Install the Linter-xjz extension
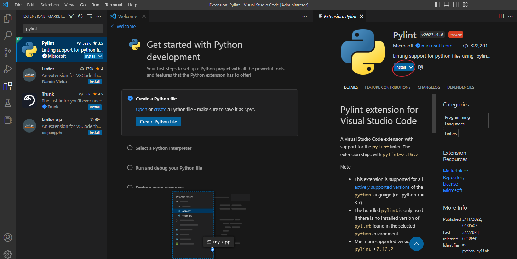Image resolution: width=517 pixels, height=259 pixels. point(94,133)
